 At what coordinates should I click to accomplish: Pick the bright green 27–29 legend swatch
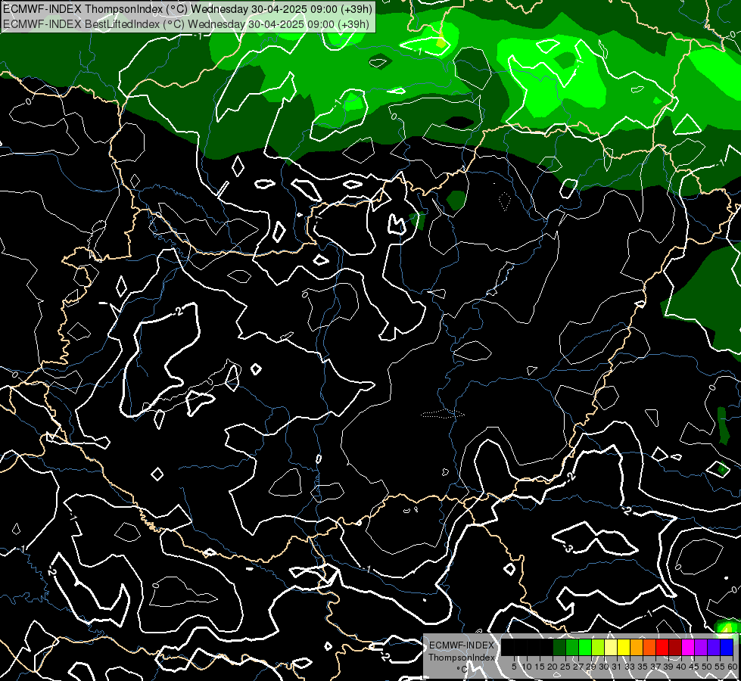[585, 647]
